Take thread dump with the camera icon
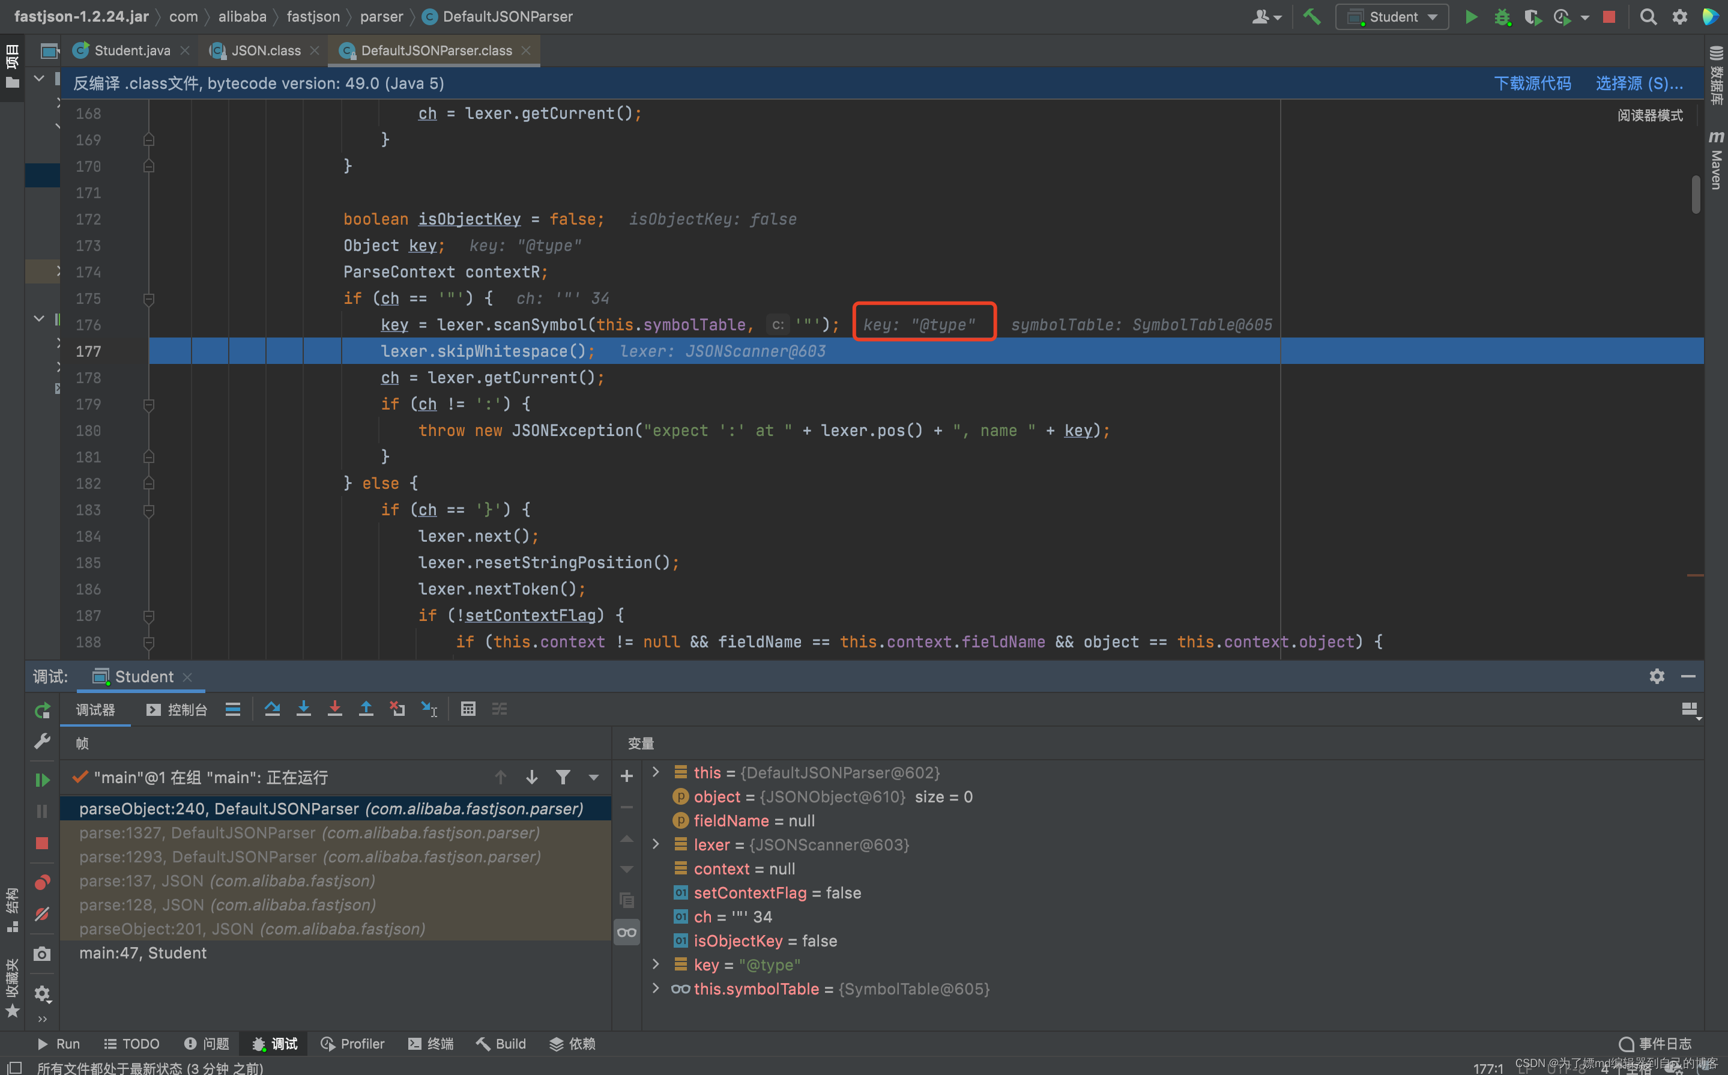The height and width of the screenshot is (1075, 1728). 42,954
